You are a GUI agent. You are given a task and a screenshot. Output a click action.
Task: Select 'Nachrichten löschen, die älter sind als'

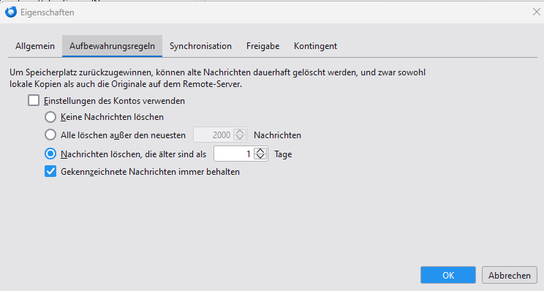point(50,154)
